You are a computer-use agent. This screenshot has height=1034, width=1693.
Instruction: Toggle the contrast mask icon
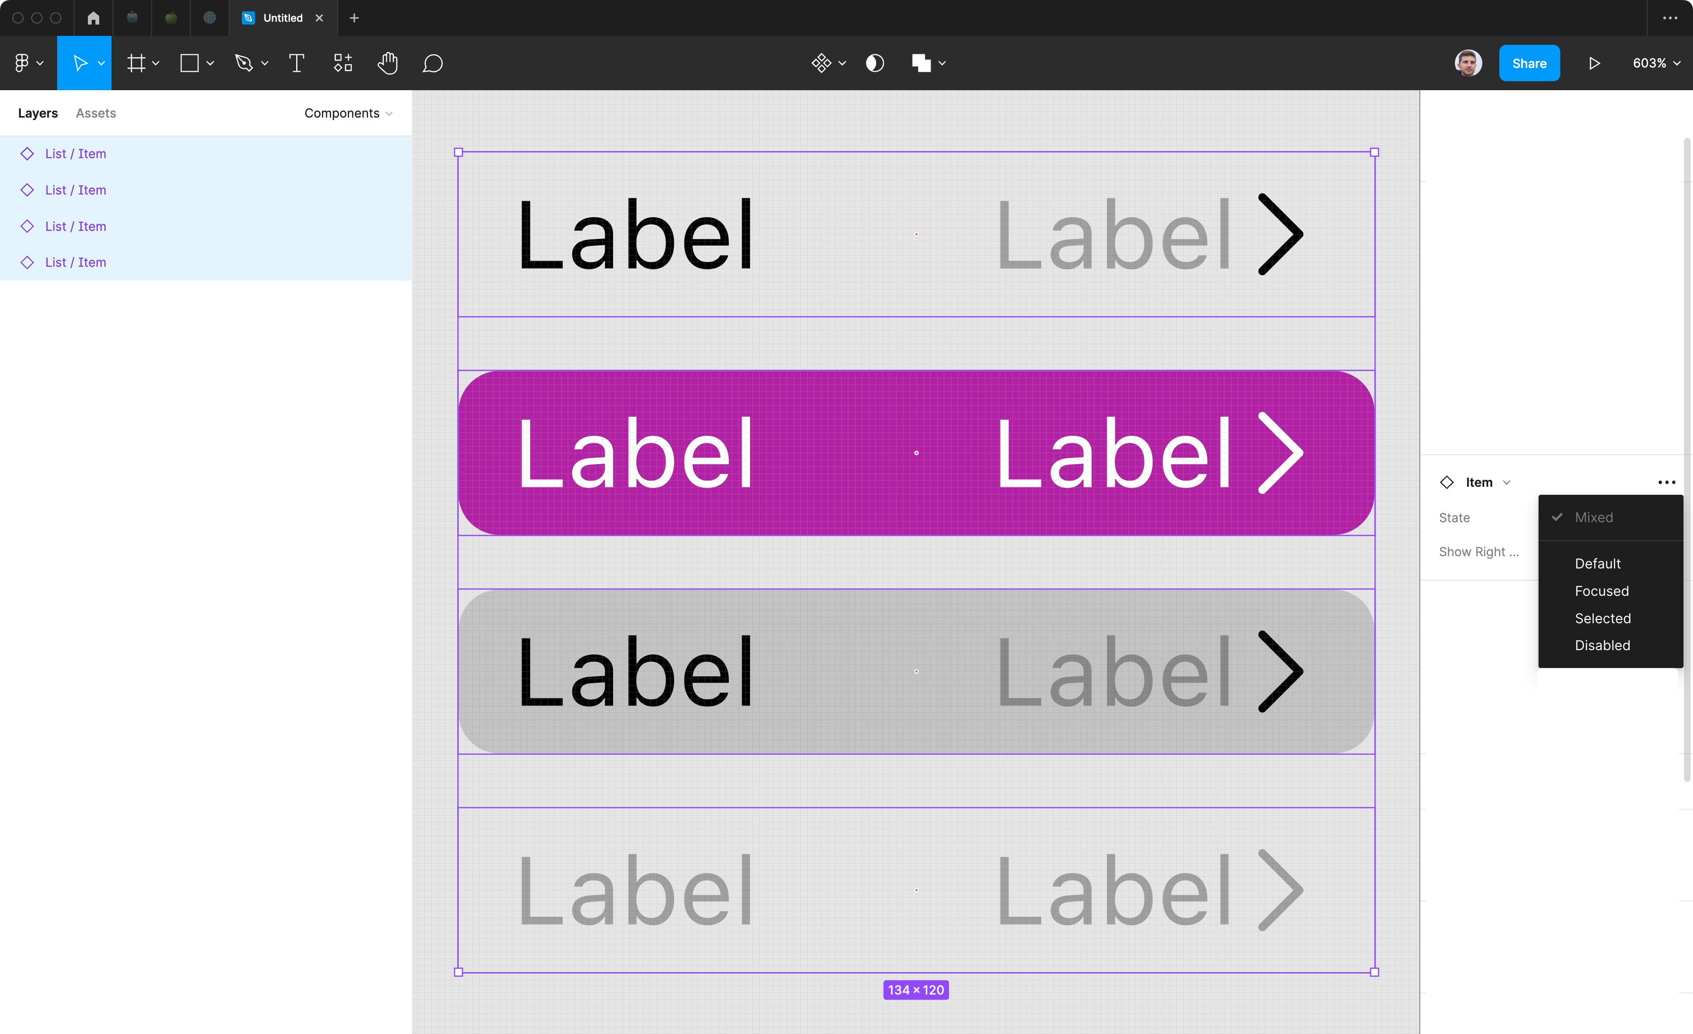click(875, 63)
